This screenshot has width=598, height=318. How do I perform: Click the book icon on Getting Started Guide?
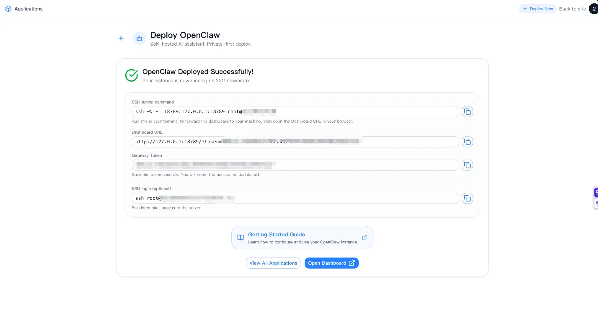(240, 237)
